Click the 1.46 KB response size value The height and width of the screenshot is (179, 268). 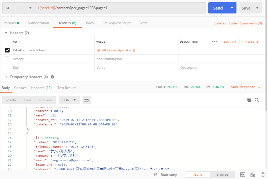point(218,87)
